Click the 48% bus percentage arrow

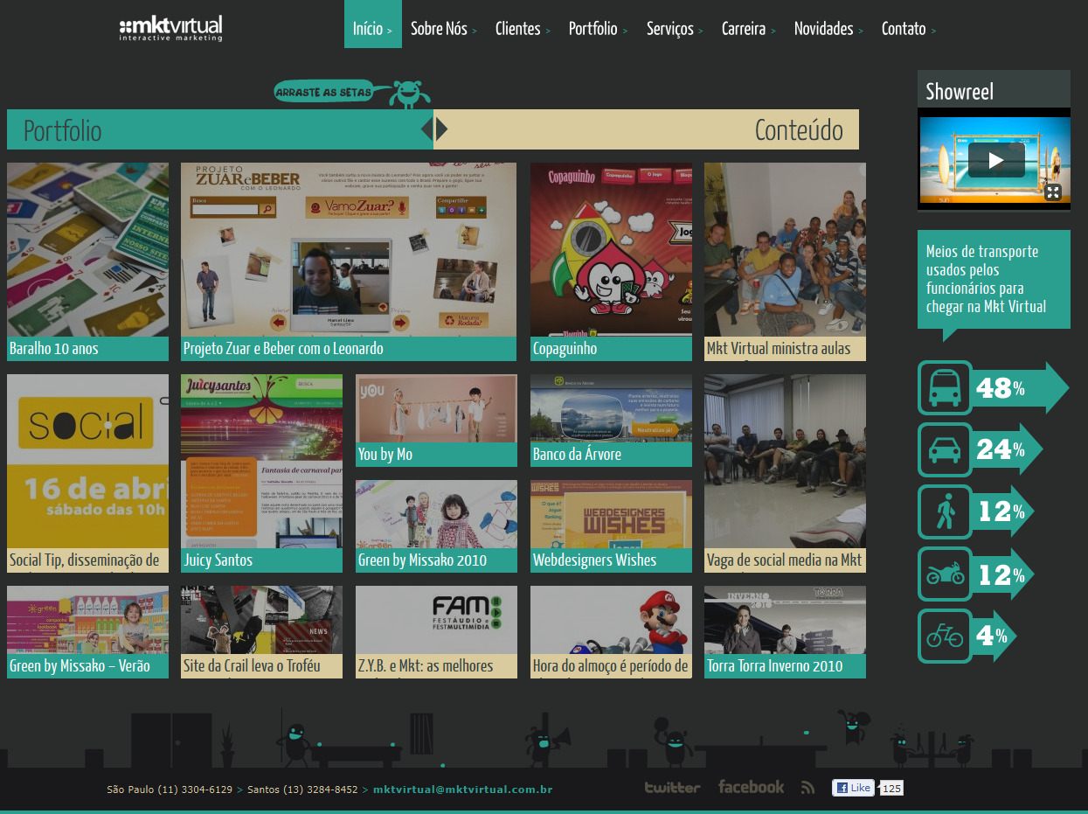click(1020, 388)
